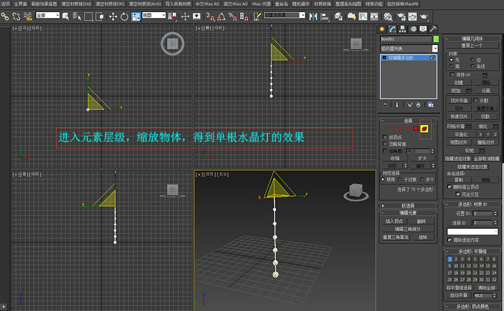Toggle Window/Crossing selection mode

click(x=100, y=16)
